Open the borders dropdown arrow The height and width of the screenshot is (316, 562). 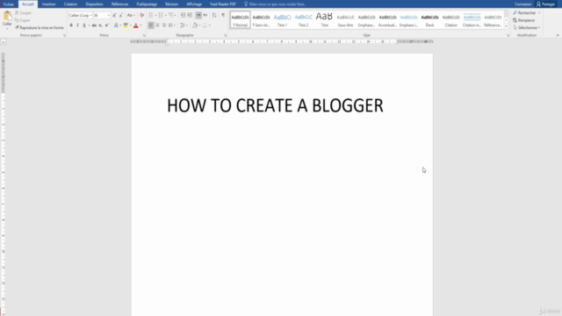pyautogui.click(x=210, y=25)
